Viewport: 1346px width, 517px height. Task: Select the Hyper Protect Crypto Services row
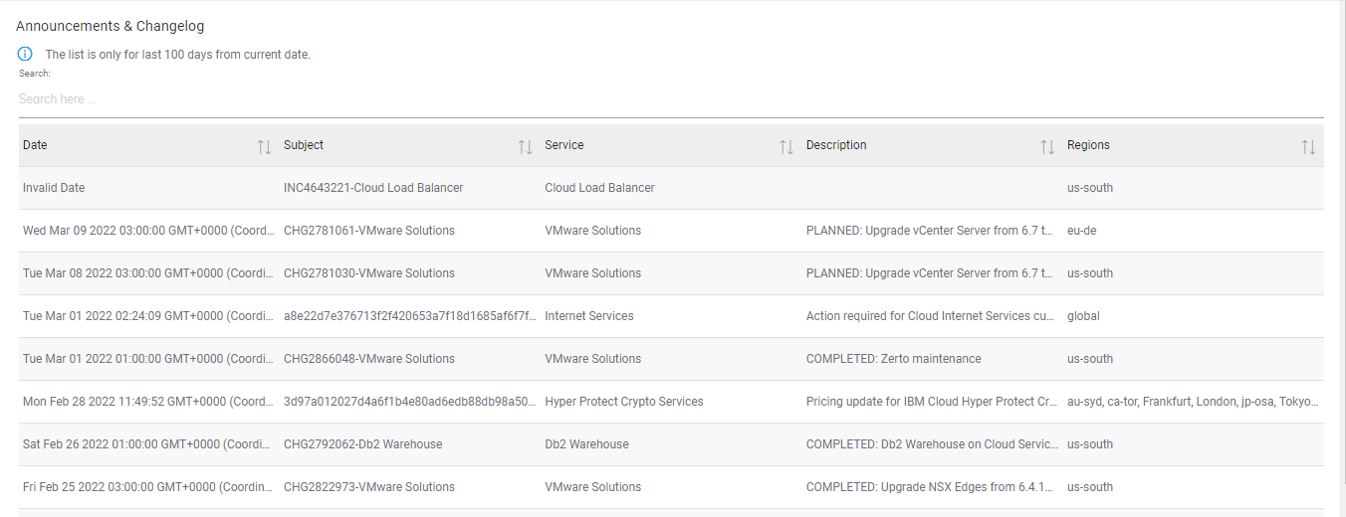624,402
